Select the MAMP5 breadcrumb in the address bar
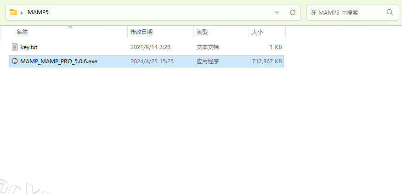This screenshot has width=402, height=194. click(38, 12)
